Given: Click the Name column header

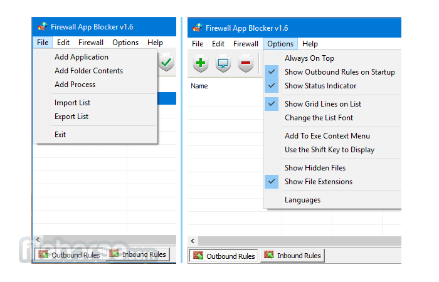Looking at the screenshot, I should click(199, 86).
